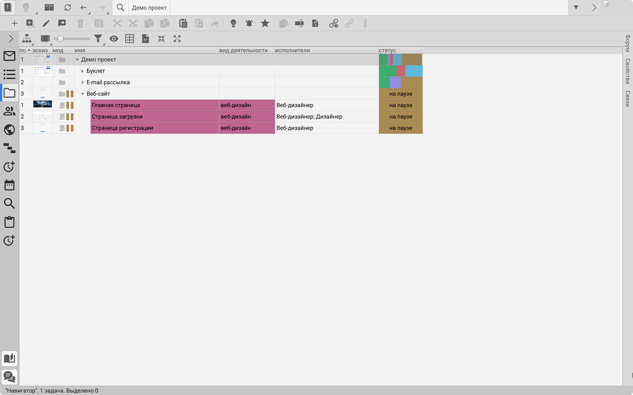The width and height of the screenshot is (633, 395).
Task: Open the Свойства side tab
Action: 628,71
